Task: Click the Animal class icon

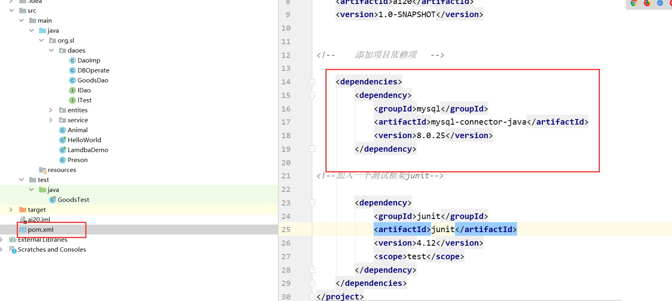Action: click(x=63, y=130)
